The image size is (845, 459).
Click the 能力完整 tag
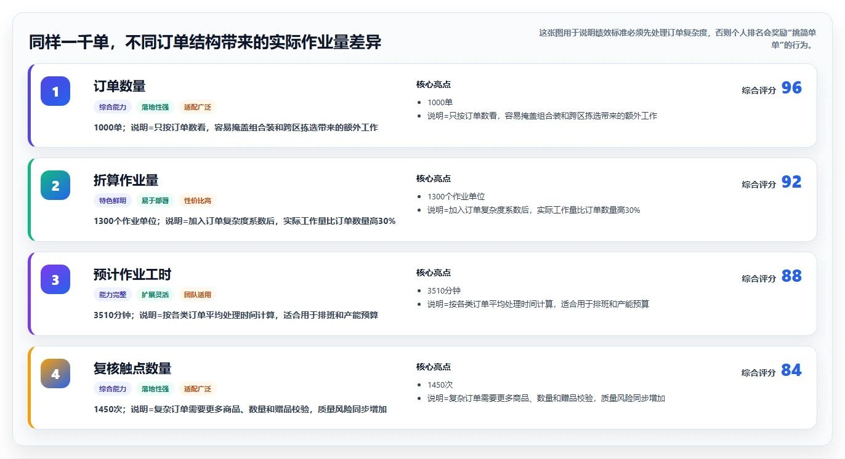113,295
